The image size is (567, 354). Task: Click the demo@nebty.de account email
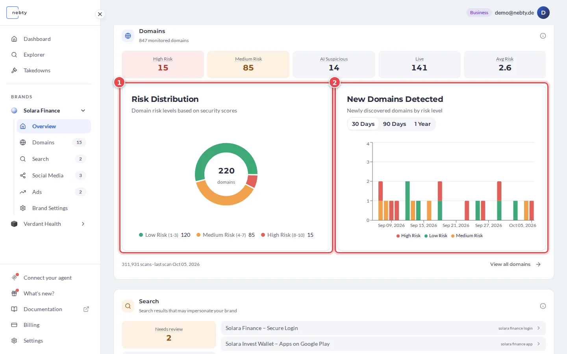pos(514,13)
